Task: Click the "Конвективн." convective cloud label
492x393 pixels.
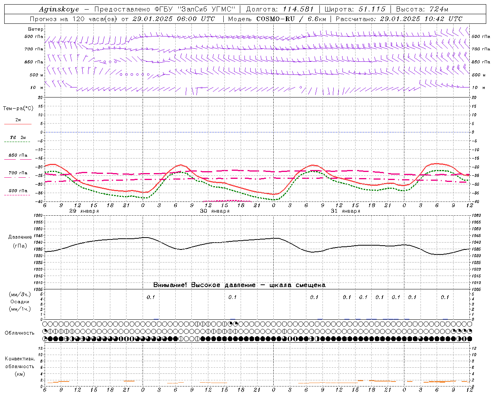Action: [20, 359]
